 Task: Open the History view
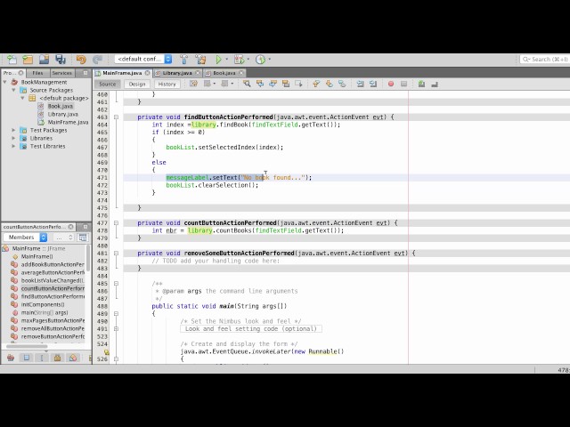(167, 84)
